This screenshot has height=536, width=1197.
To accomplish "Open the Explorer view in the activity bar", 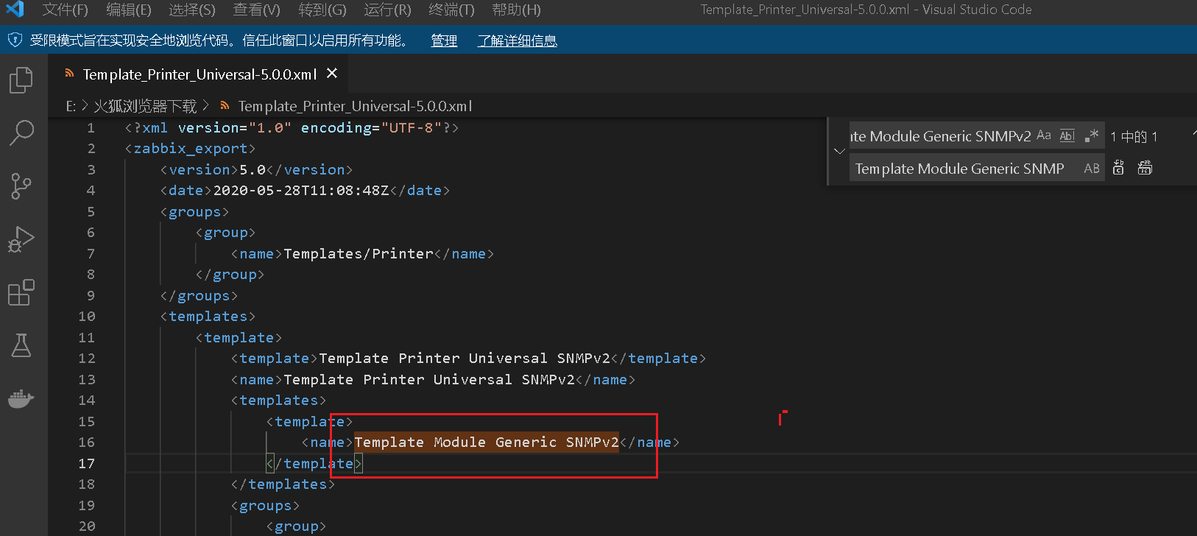I will pyautogui.click(x=21, y=80).
